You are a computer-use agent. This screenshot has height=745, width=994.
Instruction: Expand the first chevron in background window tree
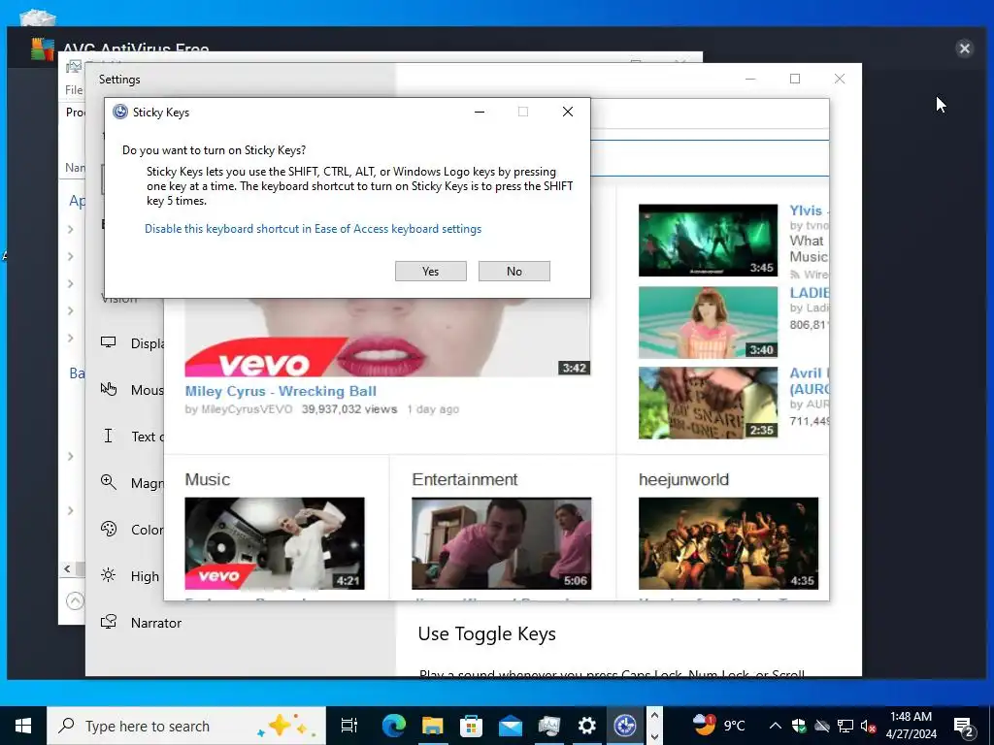coord(70,229)
